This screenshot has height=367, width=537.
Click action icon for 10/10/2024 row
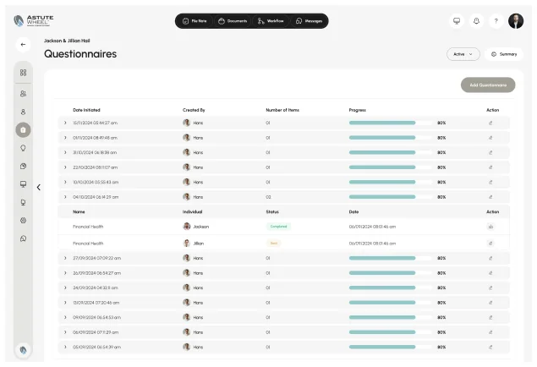pyautogui.click(x=490, y=182)
